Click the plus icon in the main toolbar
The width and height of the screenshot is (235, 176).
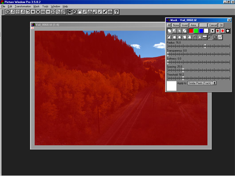(x=33, y=12)
